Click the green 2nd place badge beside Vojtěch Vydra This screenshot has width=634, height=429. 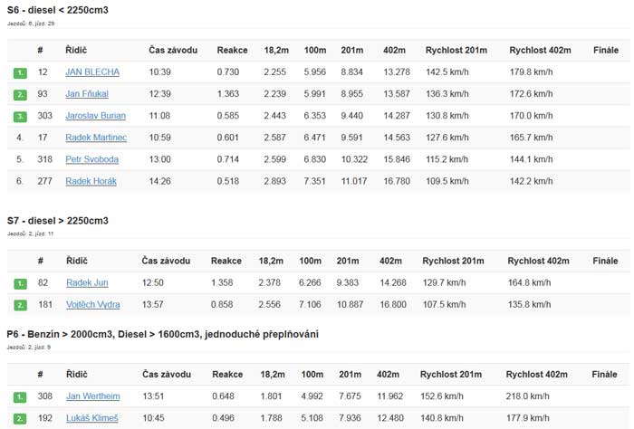coord(20,305)
